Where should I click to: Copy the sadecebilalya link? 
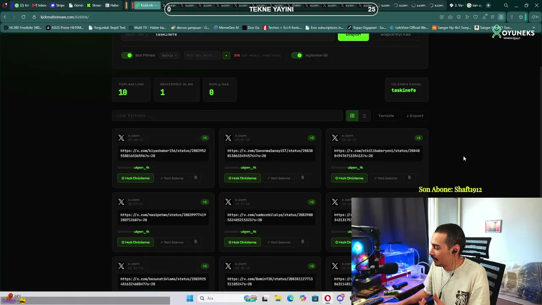tap(302, 242)
